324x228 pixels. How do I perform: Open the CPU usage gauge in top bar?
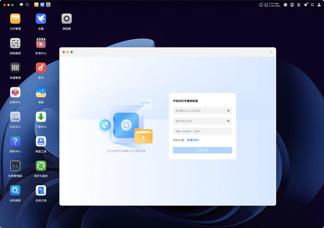(x=261, y=5)
